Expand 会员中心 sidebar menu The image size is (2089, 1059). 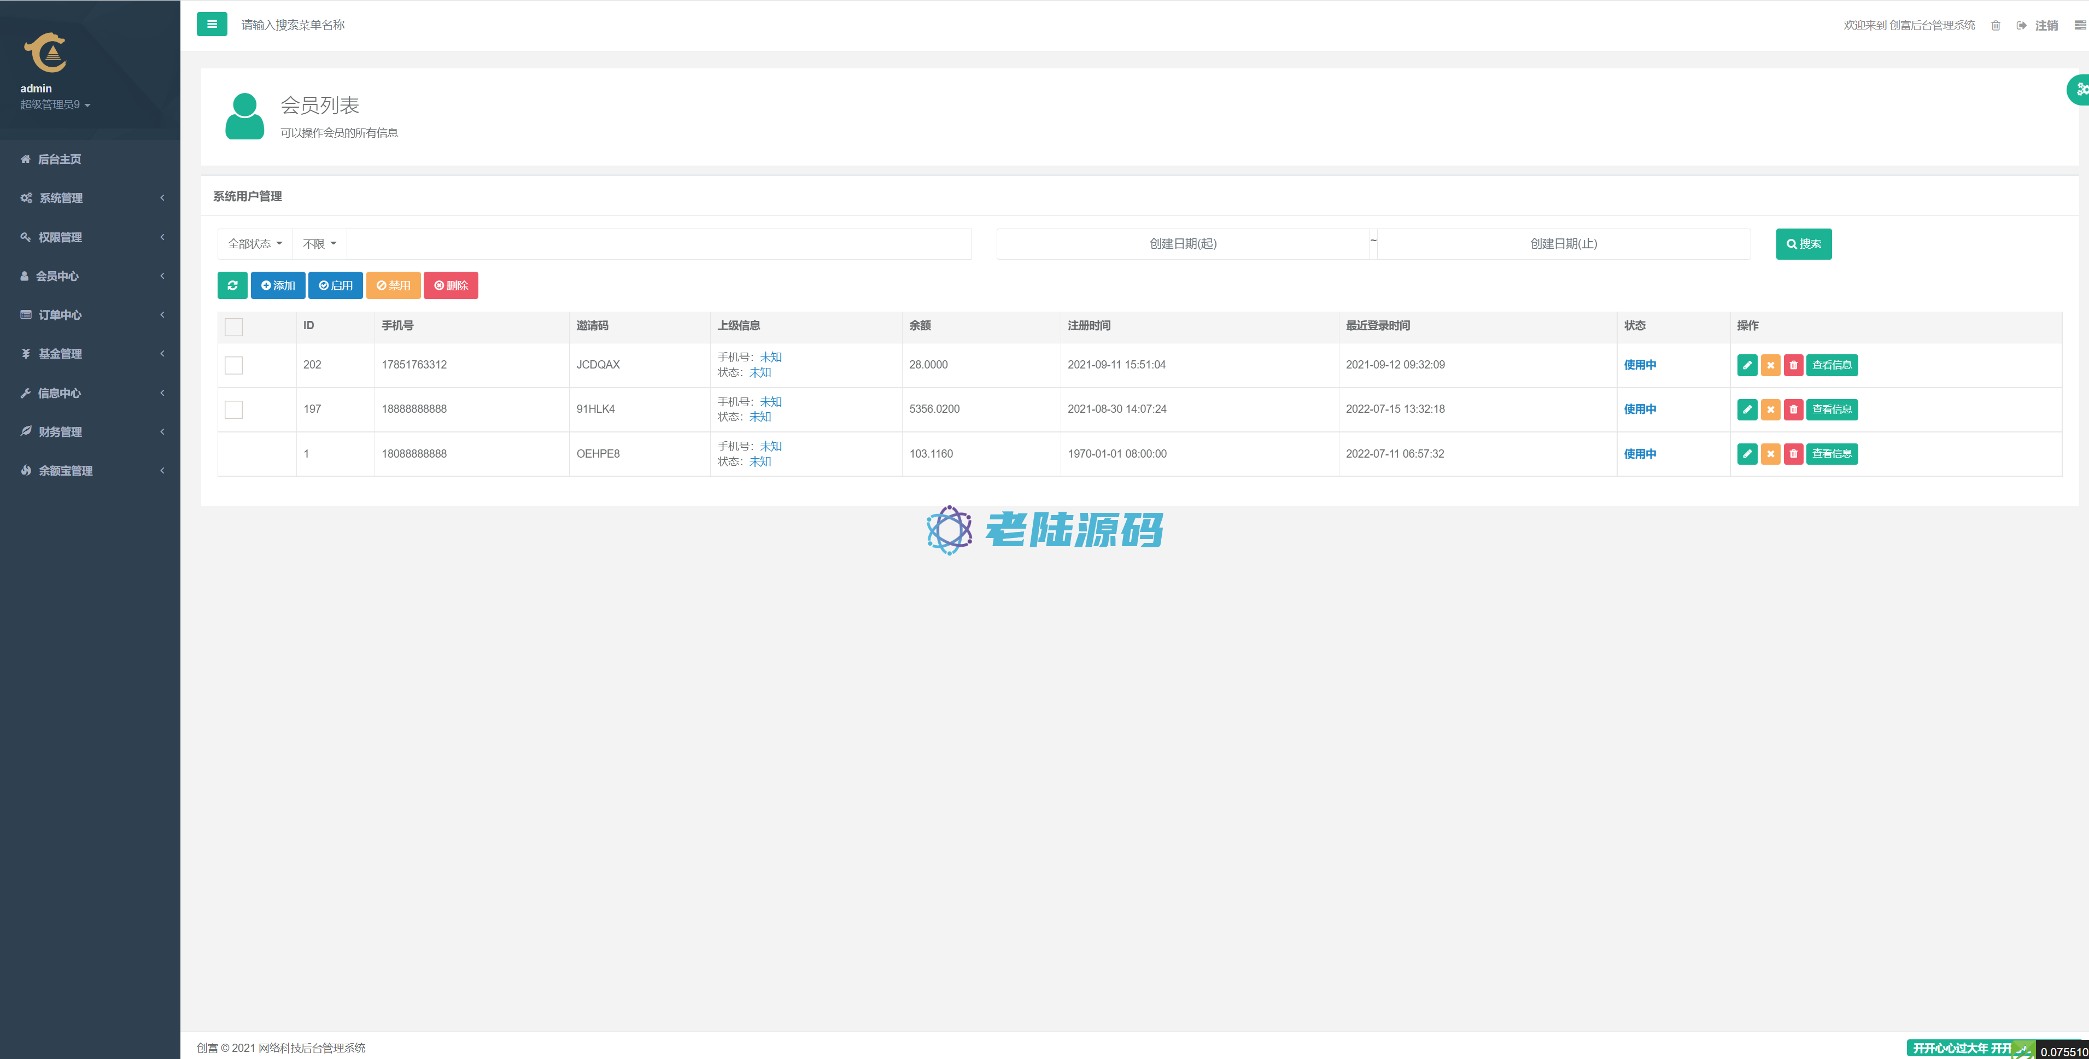(90, 276)
